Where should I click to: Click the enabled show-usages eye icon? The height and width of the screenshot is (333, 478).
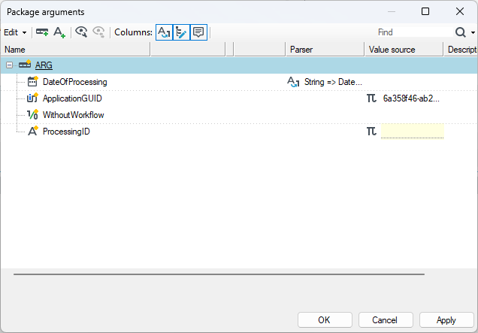(81, 32)
